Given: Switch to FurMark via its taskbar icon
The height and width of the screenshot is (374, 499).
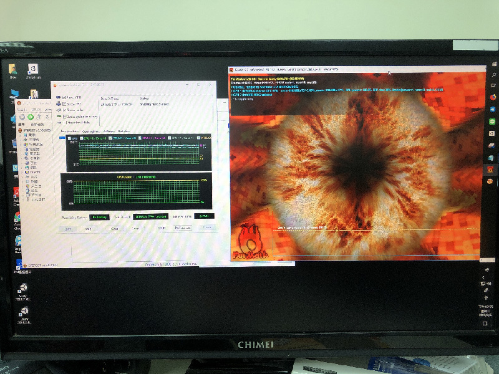Looking at the screenshot, I should (490, 170).
